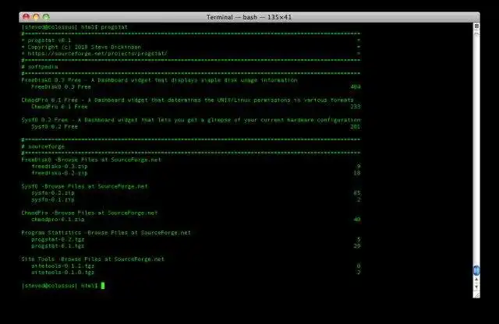Screen dimensions: 499x324
Task: Click the download count beside FreeDiskO 0.3 Free
Action: (356, 86)
